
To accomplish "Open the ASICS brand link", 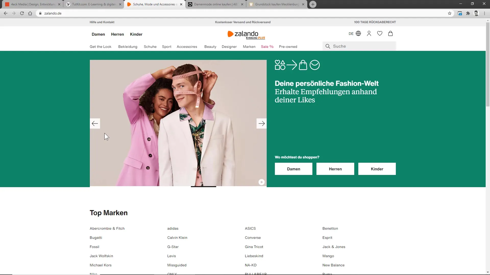I will [x=250, y=228].
